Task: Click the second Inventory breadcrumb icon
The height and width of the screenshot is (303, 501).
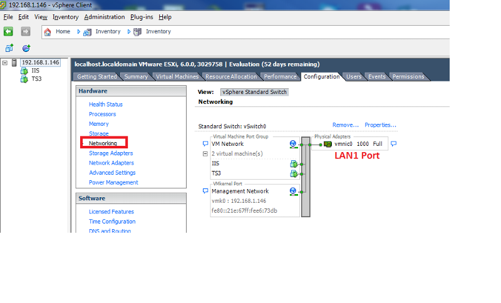Action: pos(137,32)
